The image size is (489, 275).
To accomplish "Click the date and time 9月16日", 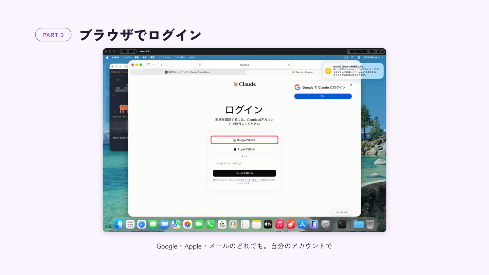I will click(x=374, y=57).
